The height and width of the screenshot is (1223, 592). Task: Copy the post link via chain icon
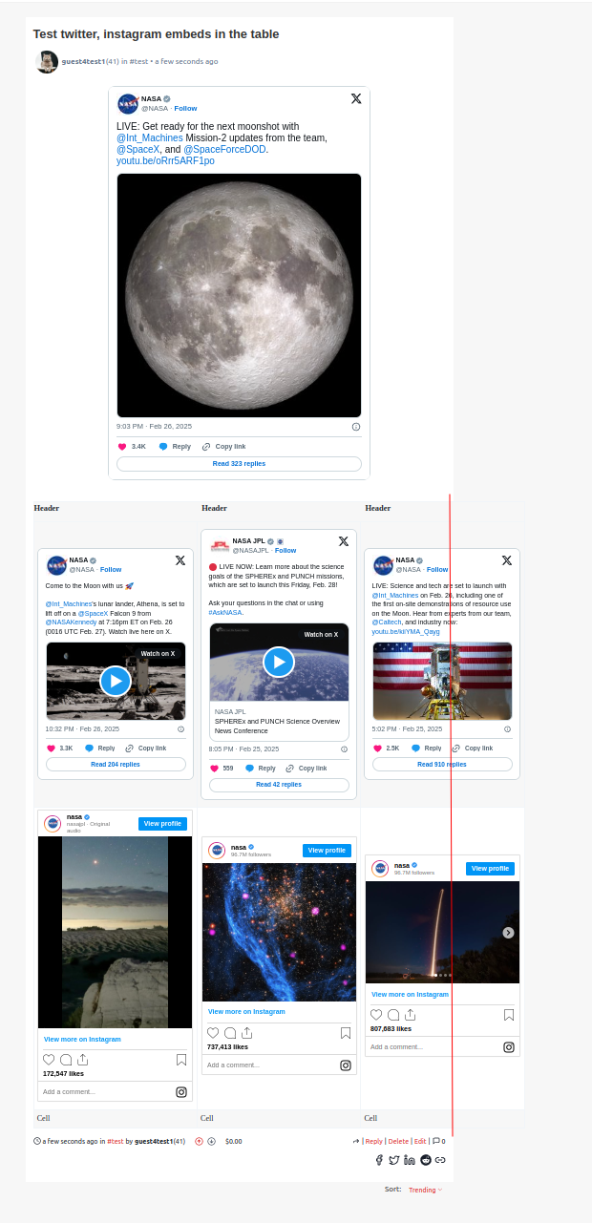click(x=440, y=1160)
